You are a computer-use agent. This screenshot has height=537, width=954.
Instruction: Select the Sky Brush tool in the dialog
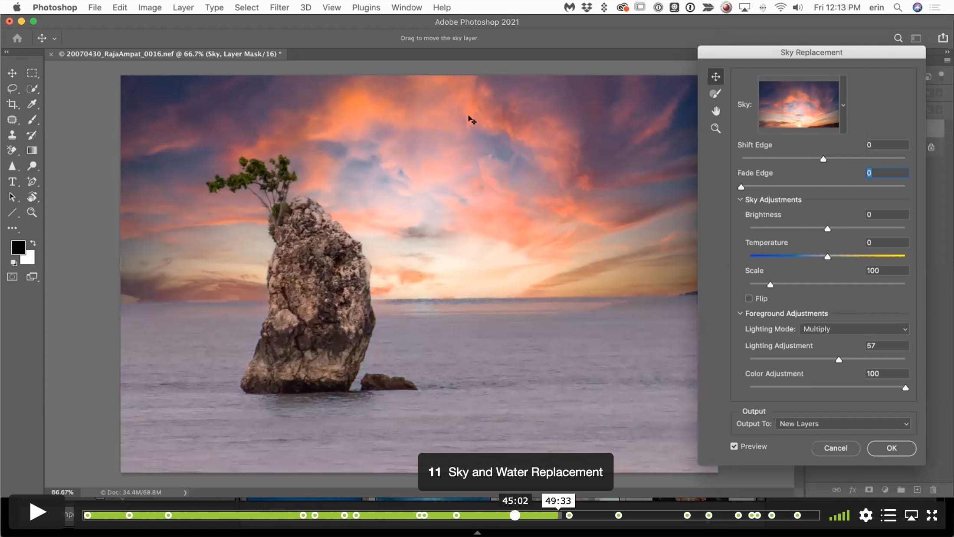click(x=715, y=94)
